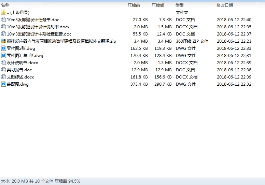Click the date 2018-06-12 22:40
The height and width of the screenshot is (185, 265).
click(234, 19)
